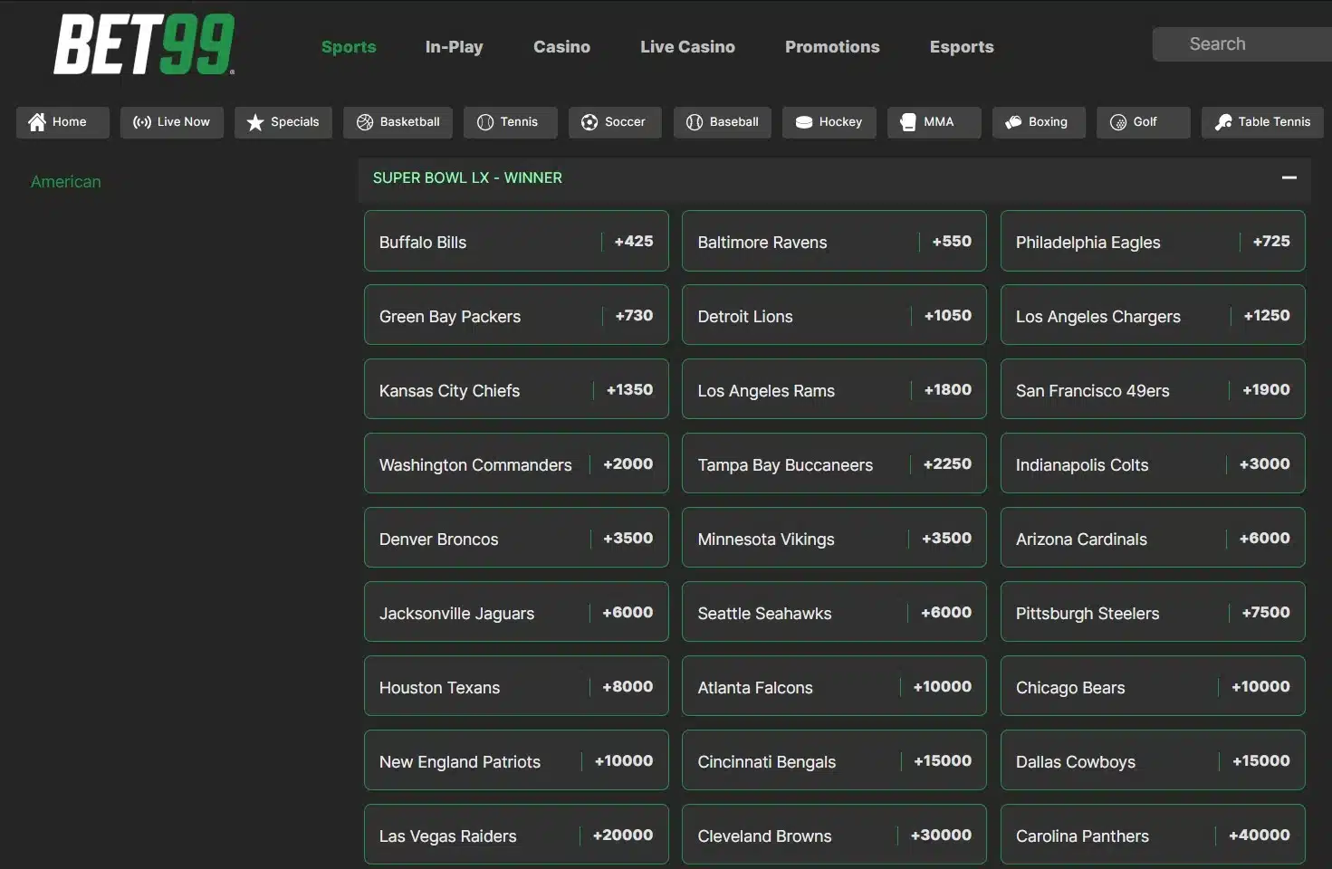
Task: Click the BET99 logo
Action: tap(144, 44)
